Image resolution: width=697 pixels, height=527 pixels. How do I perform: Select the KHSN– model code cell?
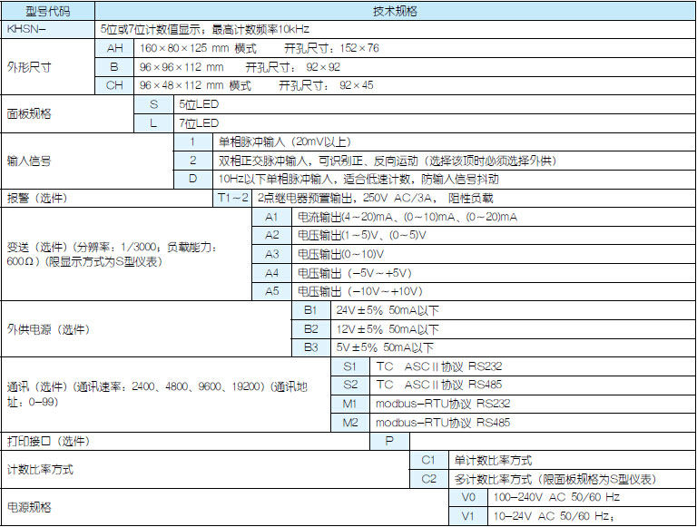(x=47, y=29)
